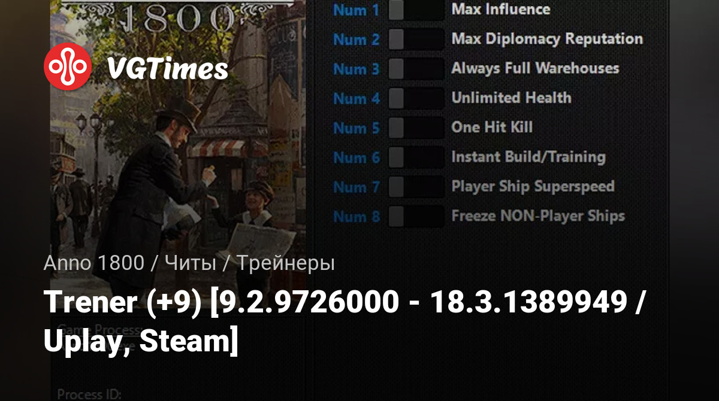Turn on Always Full Warehouses switch

click(x=416, y=69)
